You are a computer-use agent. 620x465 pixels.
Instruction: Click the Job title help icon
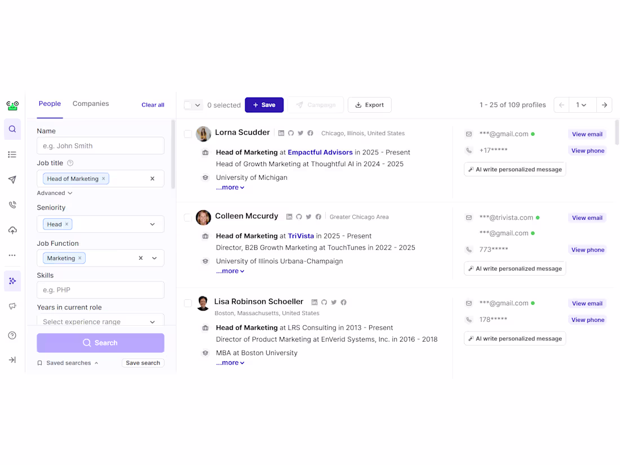pyautogui.click(x=70, y=163)
